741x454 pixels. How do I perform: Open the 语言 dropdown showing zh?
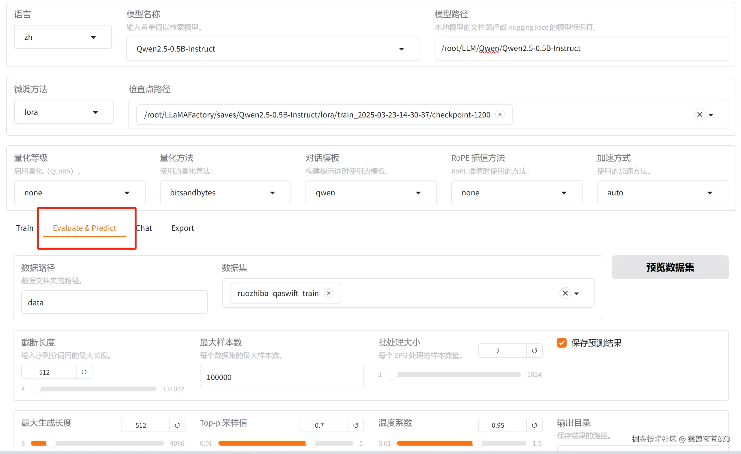click(63, 37)
